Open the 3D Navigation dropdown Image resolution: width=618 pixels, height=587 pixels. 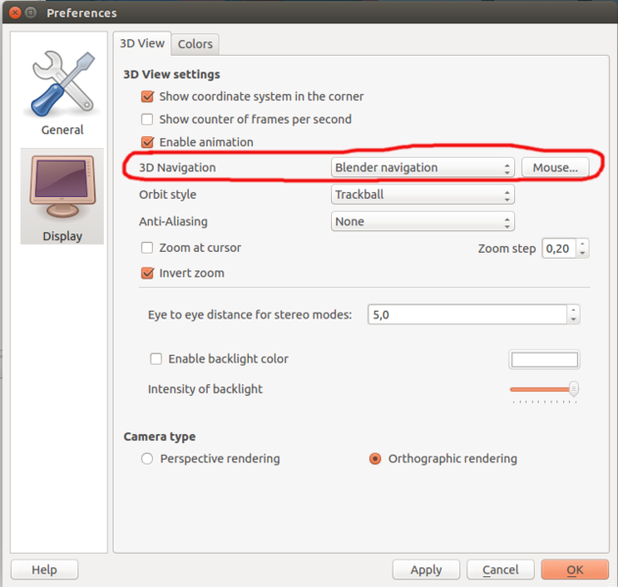pyautogui.click(x=422, y=168)
